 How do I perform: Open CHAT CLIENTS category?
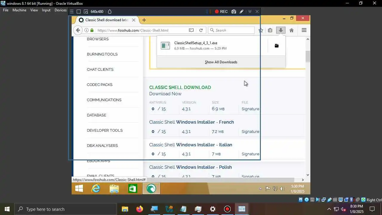[100, 70]
